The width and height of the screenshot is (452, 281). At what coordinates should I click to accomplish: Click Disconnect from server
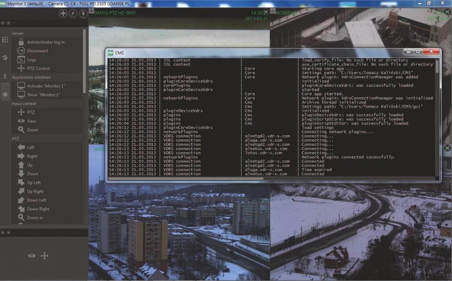(37, 51)
